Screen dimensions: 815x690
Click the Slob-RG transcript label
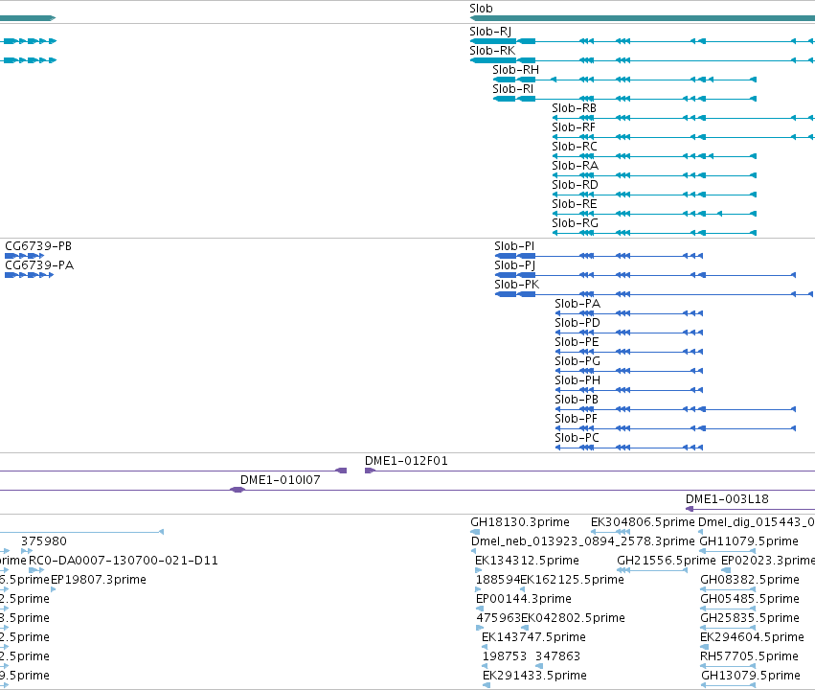(x=575, y=223)
